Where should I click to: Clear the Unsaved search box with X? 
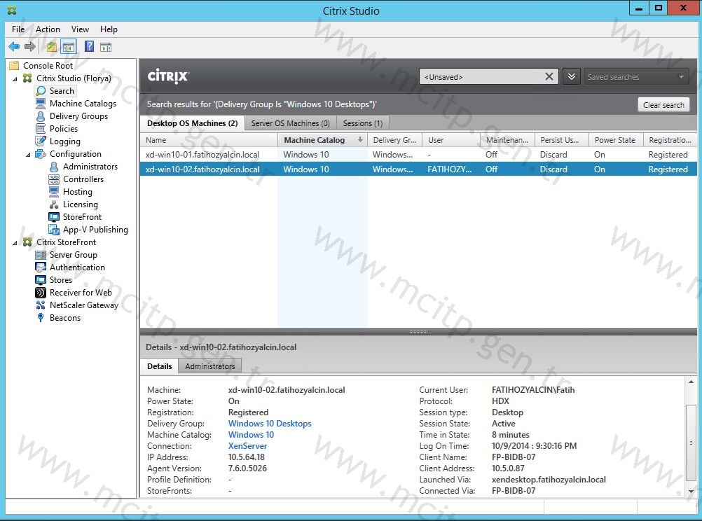(x=549, y=76)
